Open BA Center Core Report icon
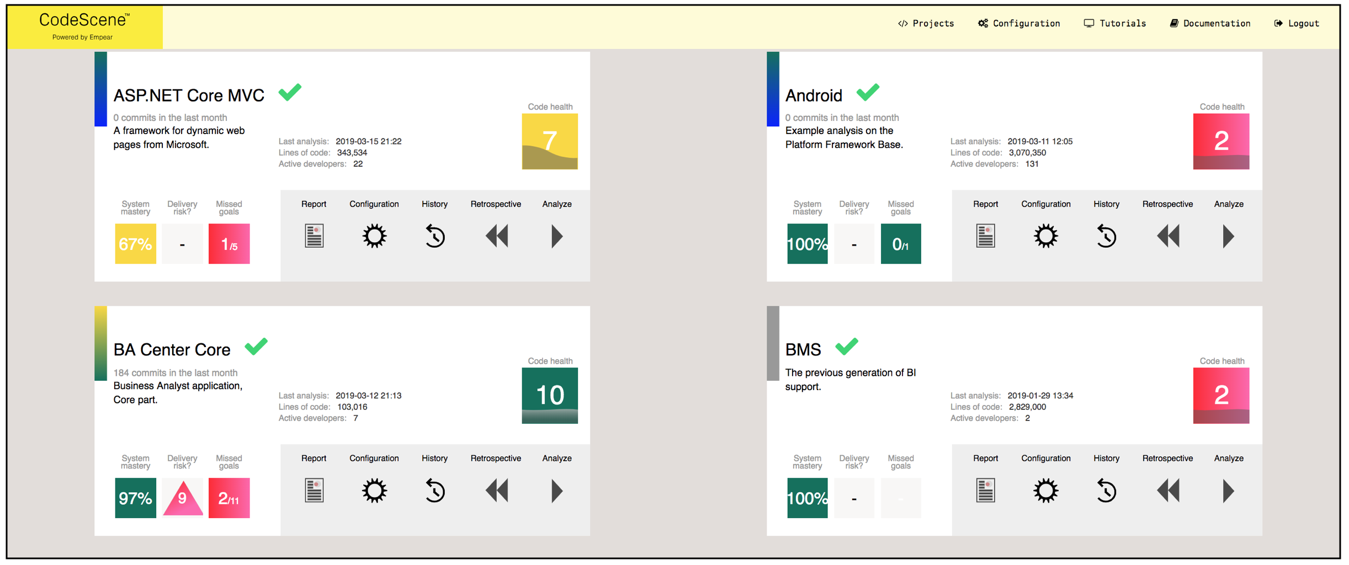 pyautogui.click(x=314, y=491)
